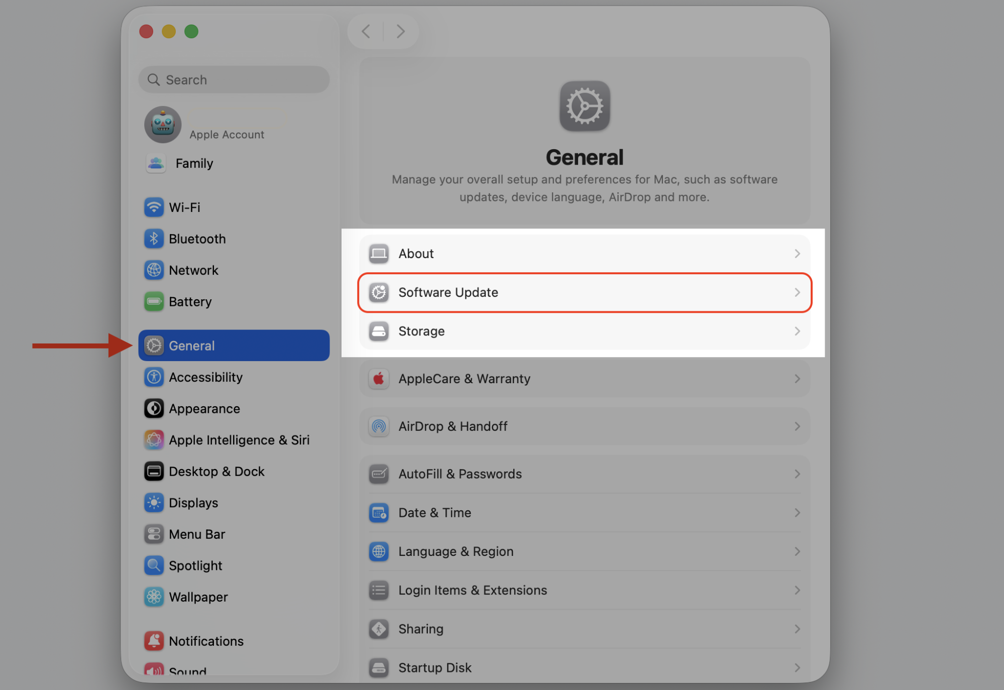Click the 'Appearance' sidebar text
The image size is (1004, 690).
coord(204,409)
